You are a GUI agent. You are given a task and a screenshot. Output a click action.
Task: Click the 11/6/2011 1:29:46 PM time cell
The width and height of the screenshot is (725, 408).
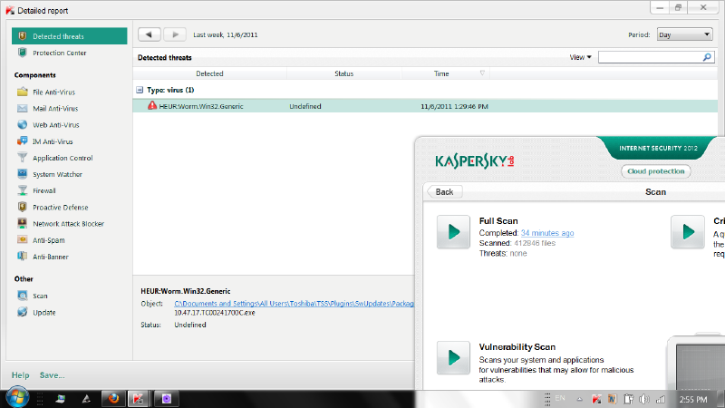coord(454,106)
